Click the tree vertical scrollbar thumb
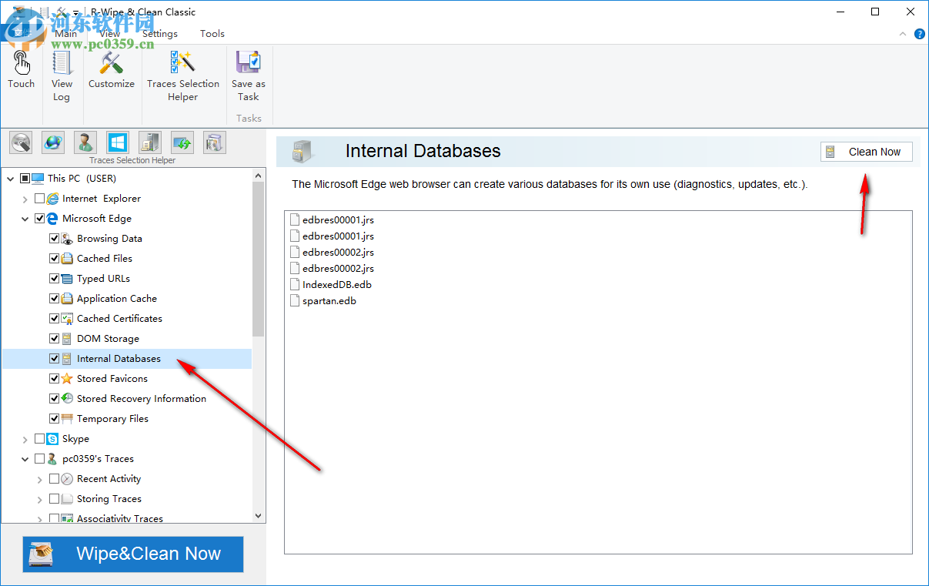The image size is (929, 586). click(258, 260)
